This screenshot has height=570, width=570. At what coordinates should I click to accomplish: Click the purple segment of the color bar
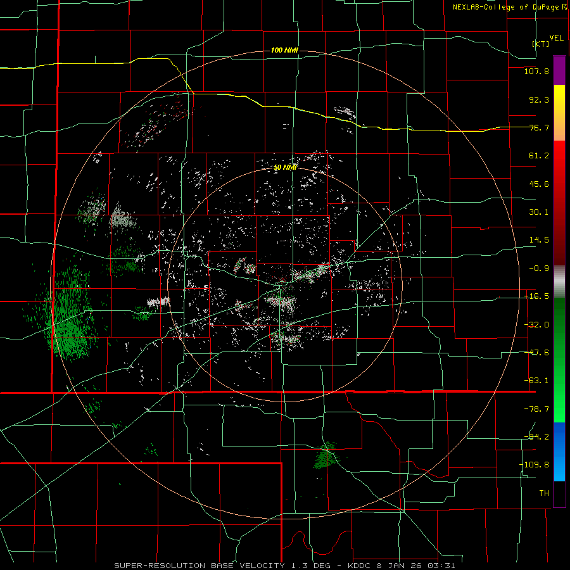point(559,70)
